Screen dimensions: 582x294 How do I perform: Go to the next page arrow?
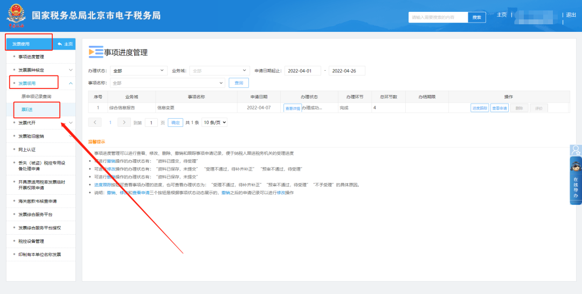(x=124, y=122)
